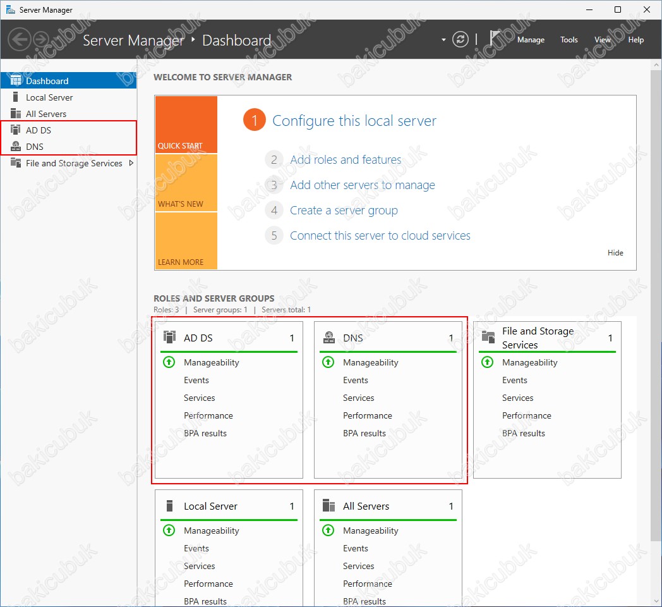Click Connect this server to cloud services

pyautogui.click(x=380, y=235)
